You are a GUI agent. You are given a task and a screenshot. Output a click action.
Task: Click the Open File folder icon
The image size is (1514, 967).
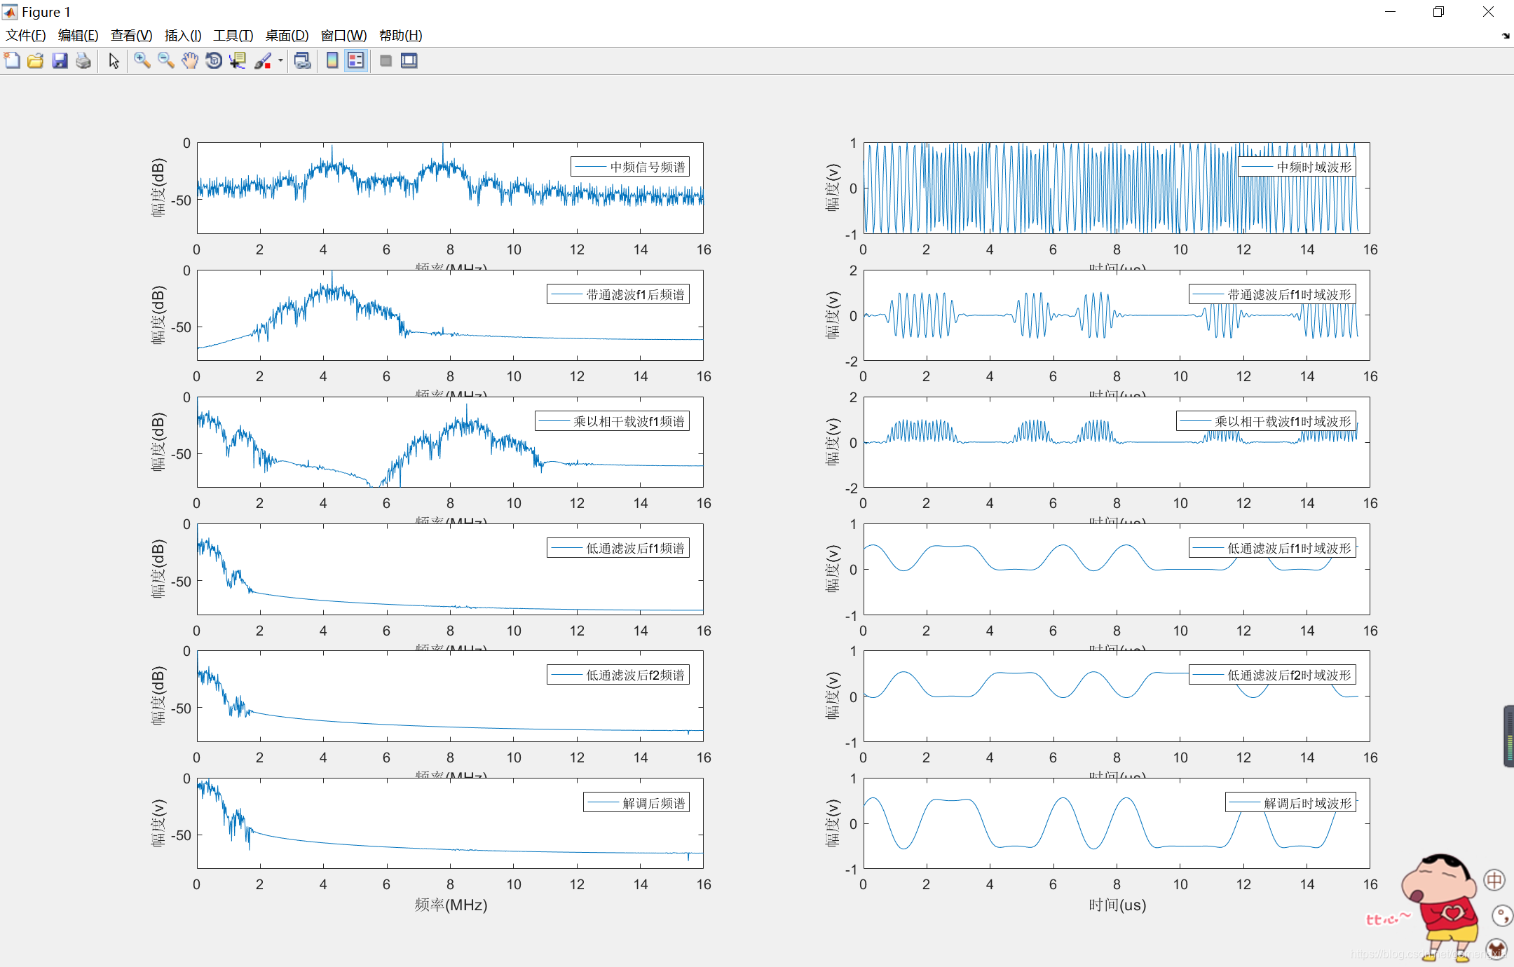click(36, 61)
